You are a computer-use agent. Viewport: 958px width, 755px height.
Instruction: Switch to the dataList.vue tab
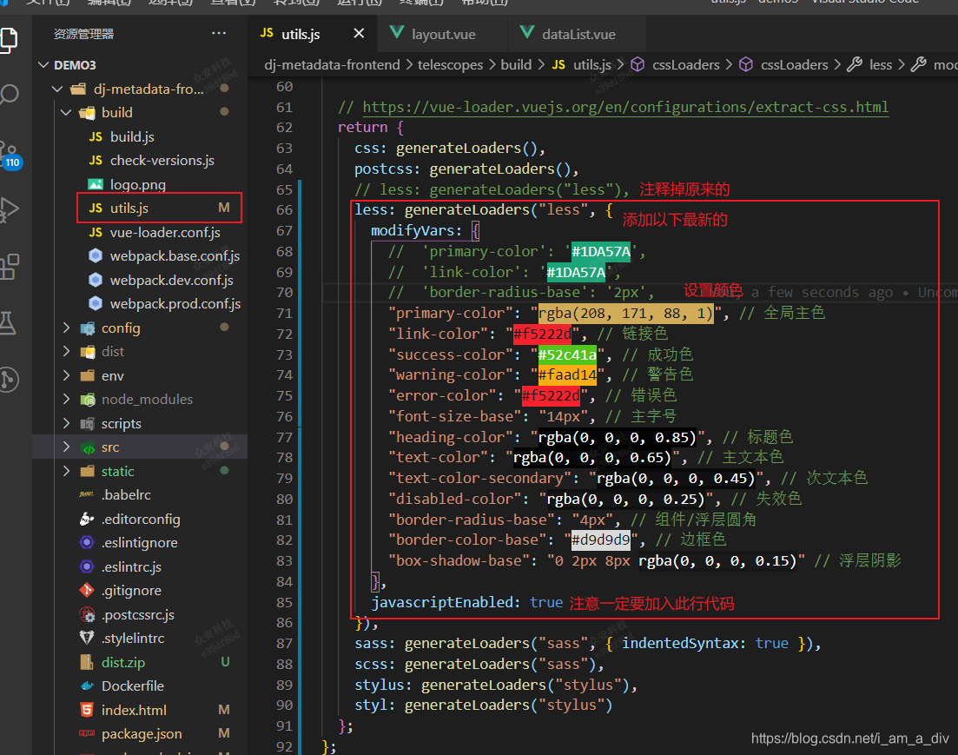click(x=578, y=34)
